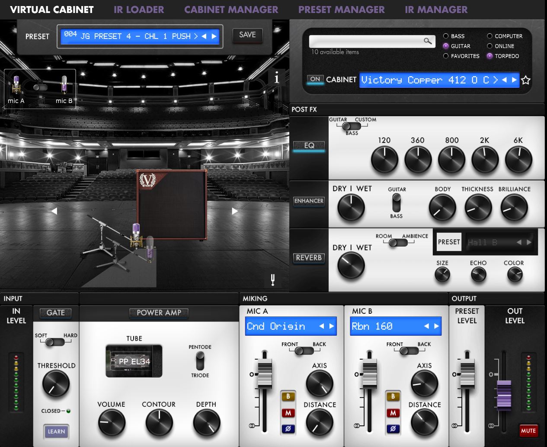
Task: Click MIC A mute M button
Action: [288, 413]
